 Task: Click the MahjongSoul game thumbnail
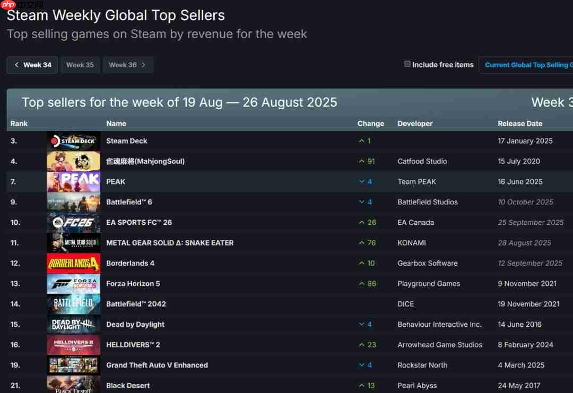pos(73,161)
